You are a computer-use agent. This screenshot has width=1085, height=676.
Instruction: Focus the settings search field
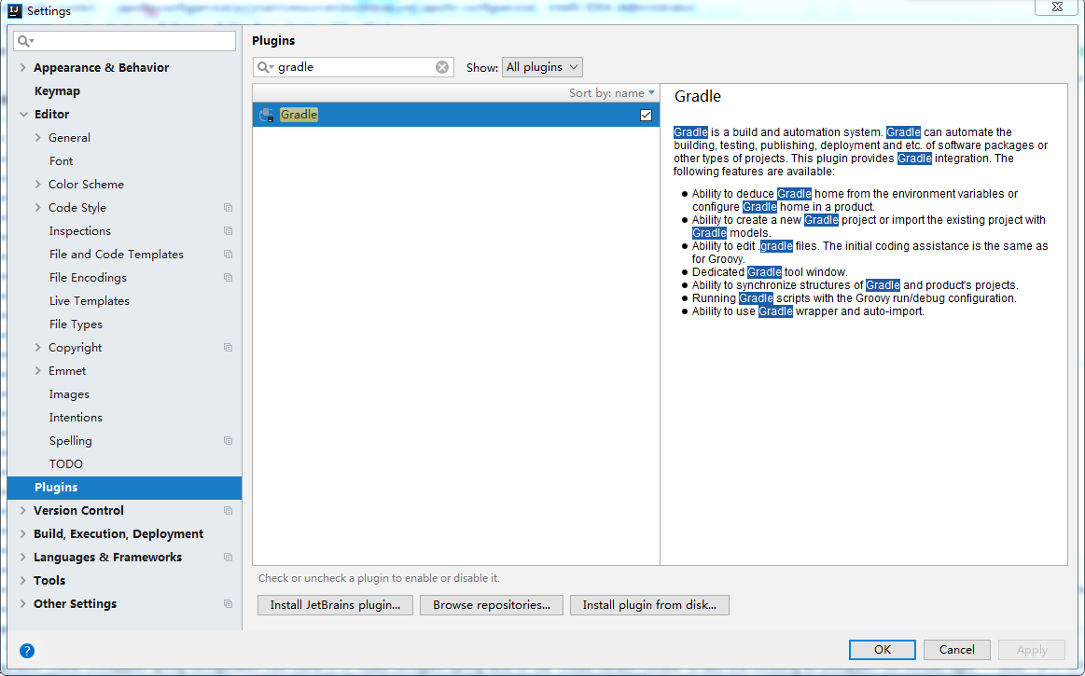[x=125, y=41]
